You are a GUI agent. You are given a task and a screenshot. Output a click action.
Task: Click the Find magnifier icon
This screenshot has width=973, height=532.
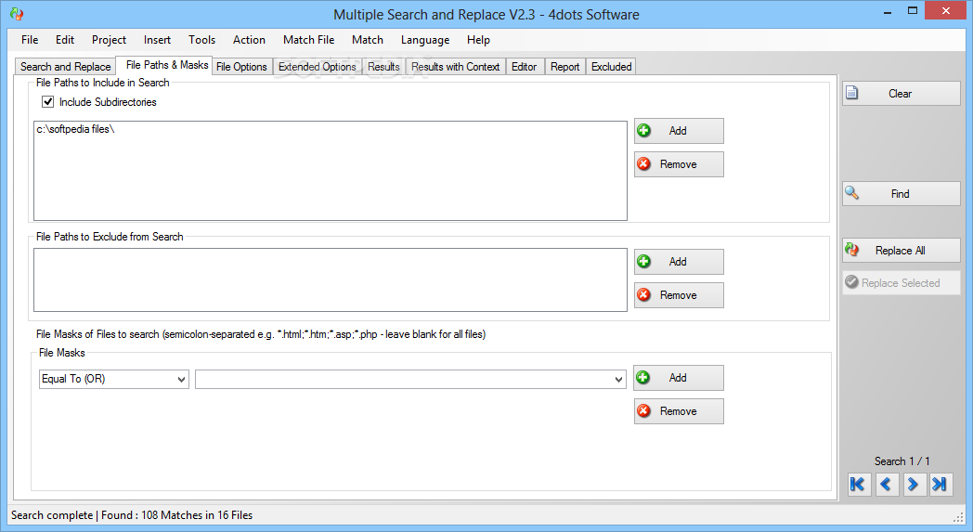coord(852,193)
